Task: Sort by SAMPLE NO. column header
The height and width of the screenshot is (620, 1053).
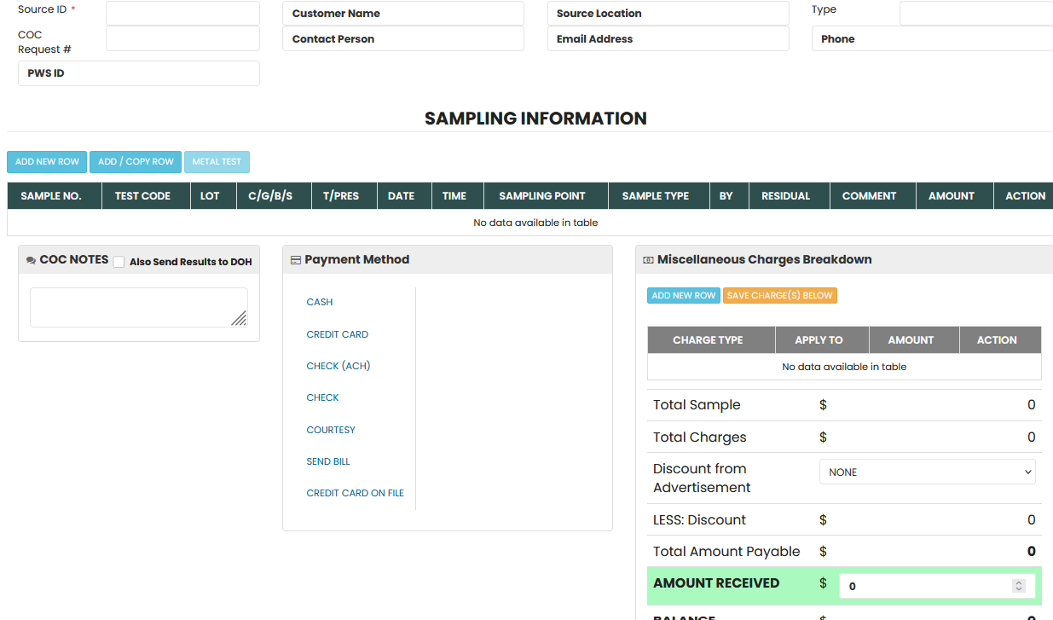Action: pos(55,195)
